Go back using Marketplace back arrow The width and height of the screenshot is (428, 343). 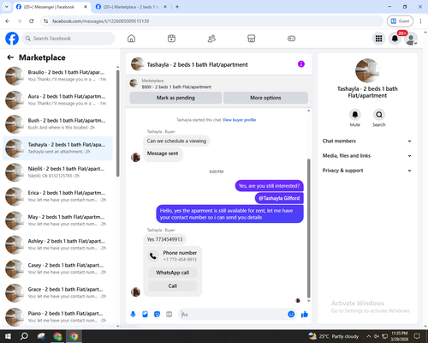pos(10,57)
